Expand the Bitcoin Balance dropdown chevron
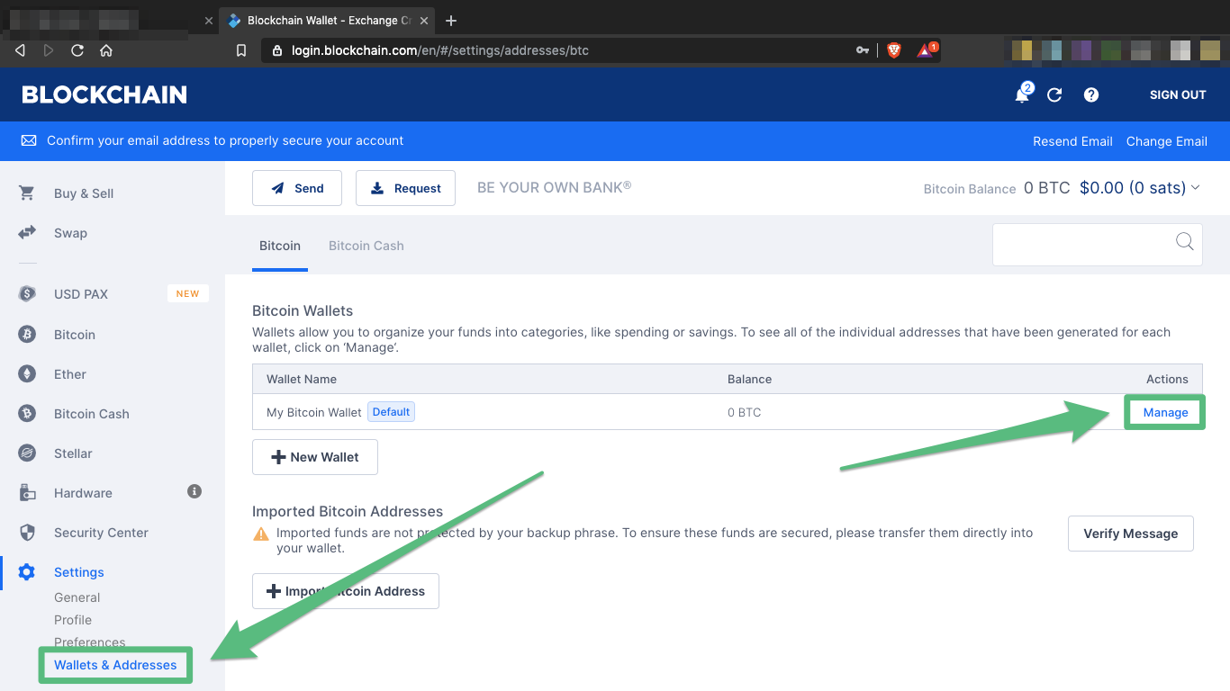This screenshot has height=691, width=1230. coord(1196,188)
